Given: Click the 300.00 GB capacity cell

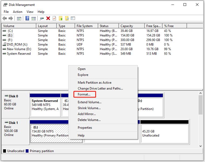Looking at the screenshot, I should click(x=127, y=40).
